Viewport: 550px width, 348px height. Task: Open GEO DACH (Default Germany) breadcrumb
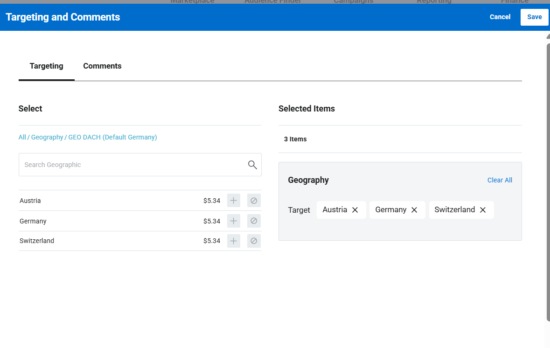pyautogui.click(x=112, y=137)
